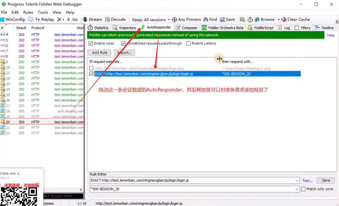The height and width of the screenshot is (206, 339).
Task: Enable the Enable Latency checkbox
Action: coord(188,43)
